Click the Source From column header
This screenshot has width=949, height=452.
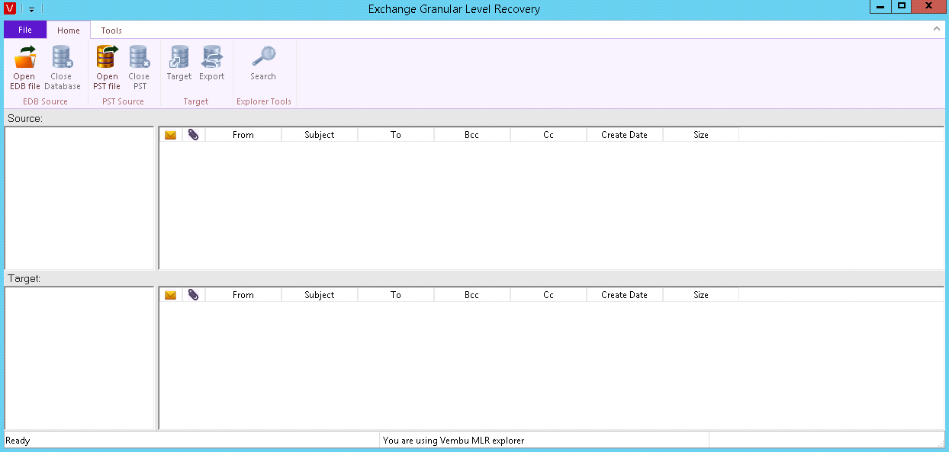pos(243,135)
